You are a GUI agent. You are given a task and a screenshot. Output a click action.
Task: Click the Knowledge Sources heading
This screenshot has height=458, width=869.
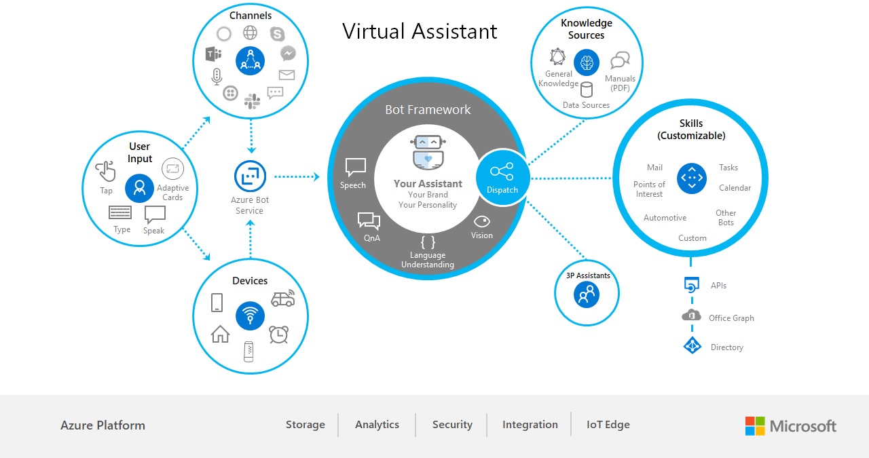587,29
